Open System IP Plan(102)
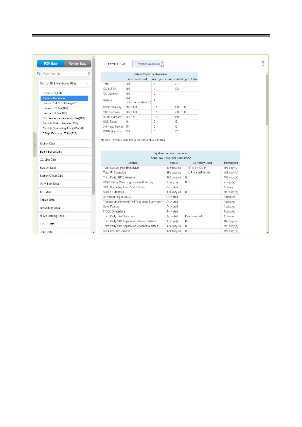Screen dimensions: 302x427 (55, 108)
